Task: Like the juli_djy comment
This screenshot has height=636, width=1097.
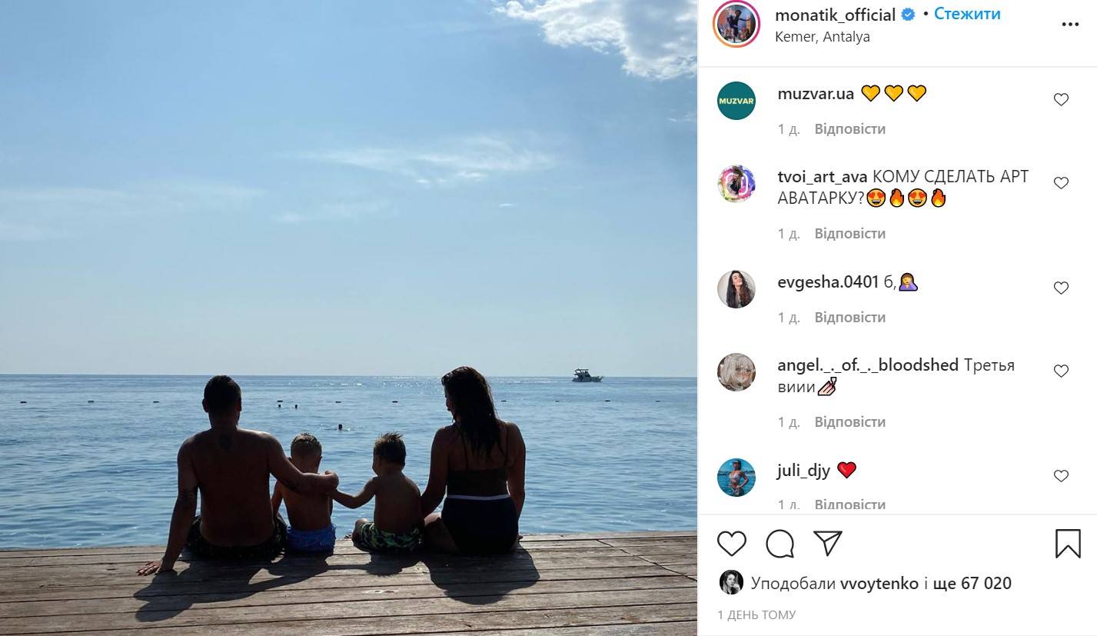Action: click(1061, 476)
